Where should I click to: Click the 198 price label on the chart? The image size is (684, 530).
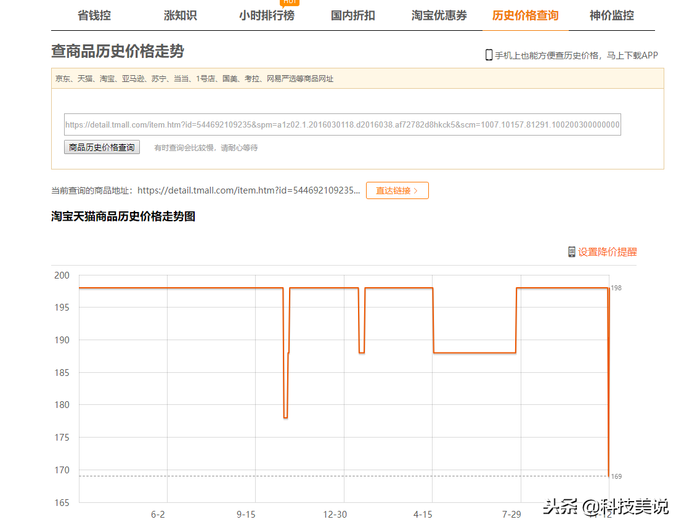click(x=616, y=288)
